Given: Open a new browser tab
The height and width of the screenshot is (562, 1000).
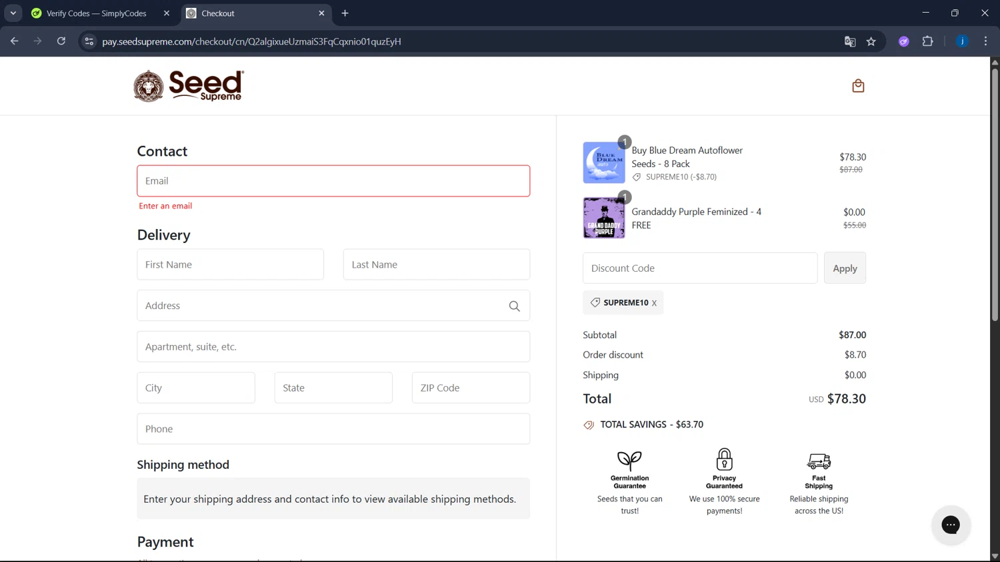Looking at the screenshot, I should click(345, 13).
